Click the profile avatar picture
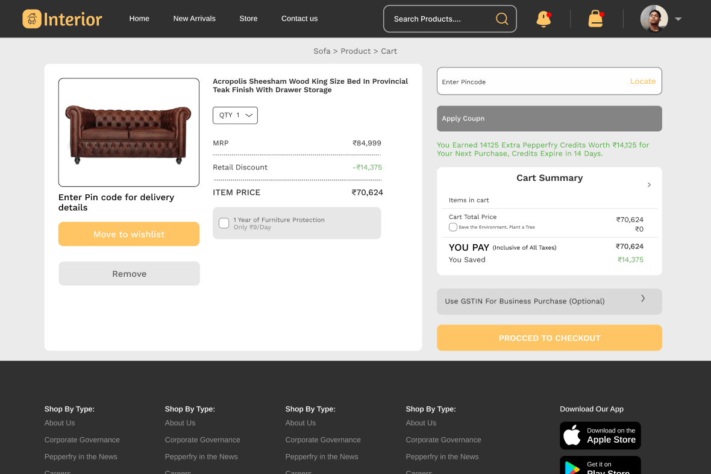 (654, 19)
